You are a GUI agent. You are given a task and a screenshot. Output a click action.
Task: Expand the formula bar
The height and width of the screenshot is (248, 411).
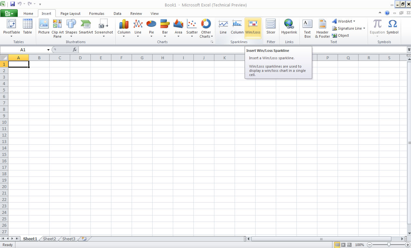pos(409,50)
